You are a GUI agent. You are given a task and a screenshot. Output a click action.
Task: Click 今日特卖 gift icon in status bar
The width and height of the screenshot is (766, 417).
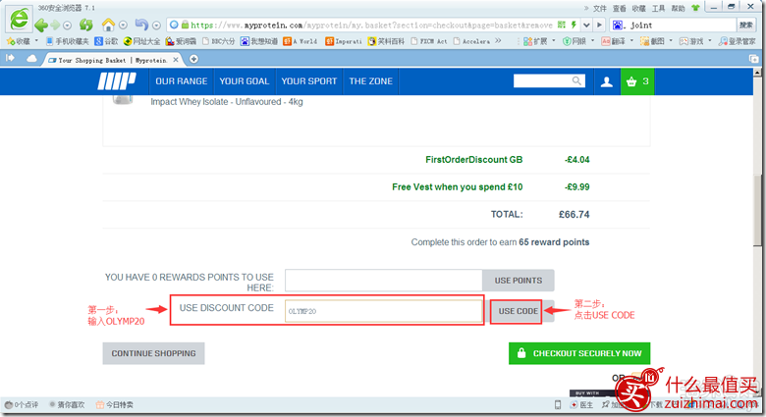pos(114,405)
